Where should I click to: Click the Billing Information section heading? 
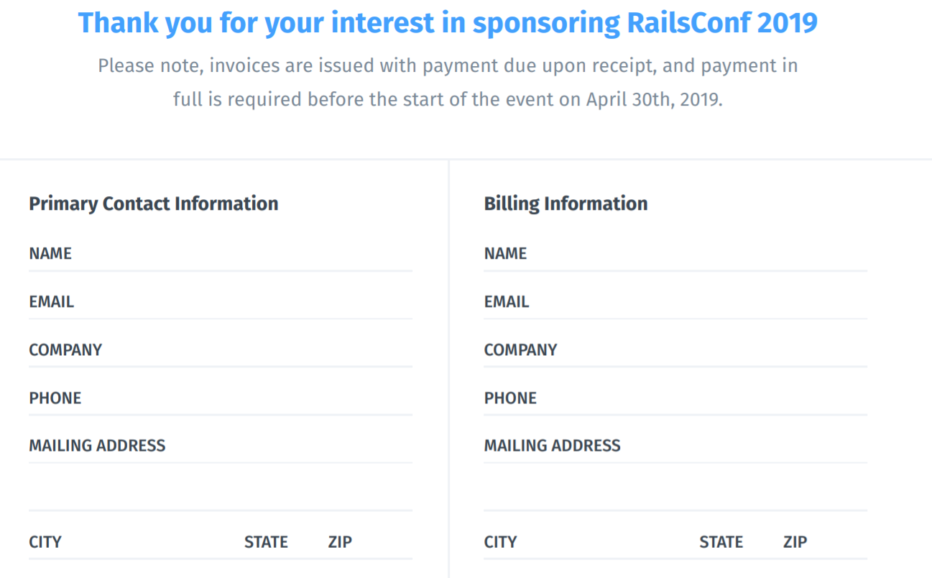(x=566, y=204)
